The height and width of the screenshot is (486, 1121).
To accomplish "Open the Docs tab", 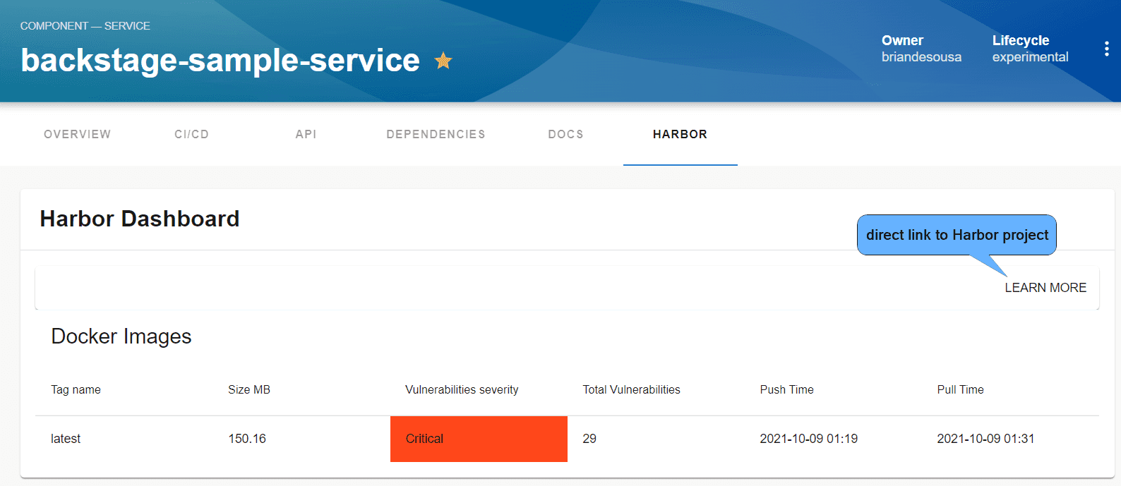I will pos(565,134).
